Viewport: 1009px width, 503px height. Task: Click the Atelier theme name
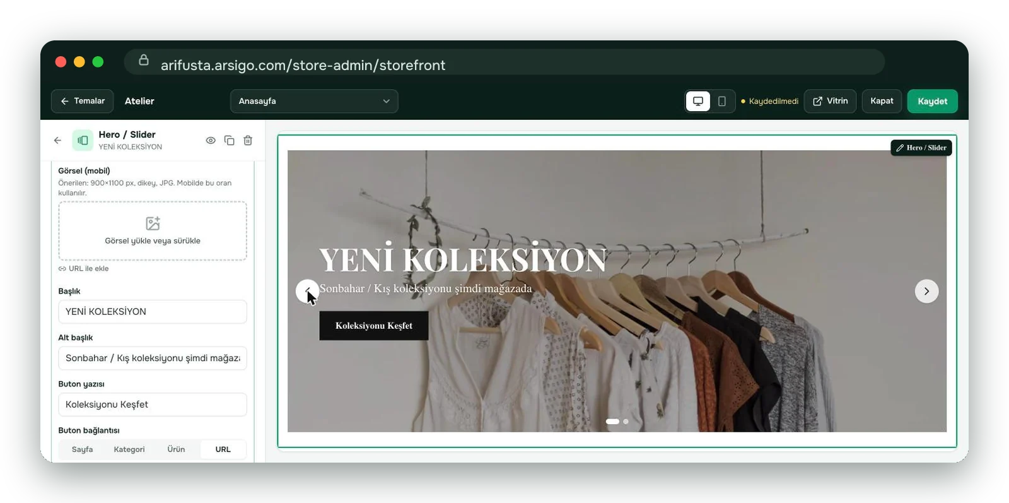coord(139,101)
